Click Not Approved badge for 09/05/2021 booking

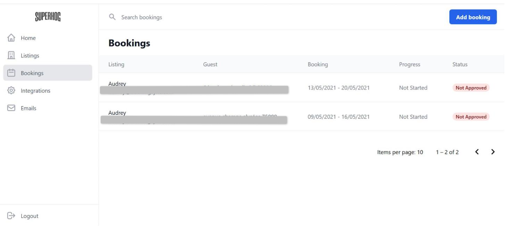pyautogui.click(x=471, y=117)
